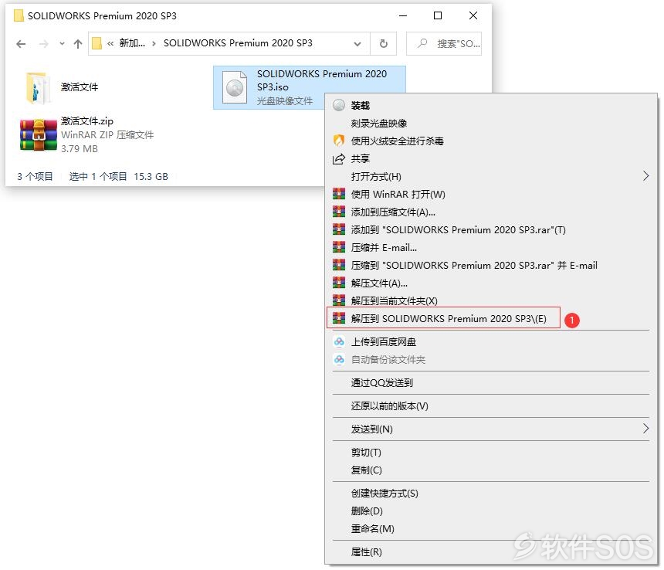Expand the 打开方式(H) submenu
Viewport: 664px width, 570px height.
coord(491,177)
